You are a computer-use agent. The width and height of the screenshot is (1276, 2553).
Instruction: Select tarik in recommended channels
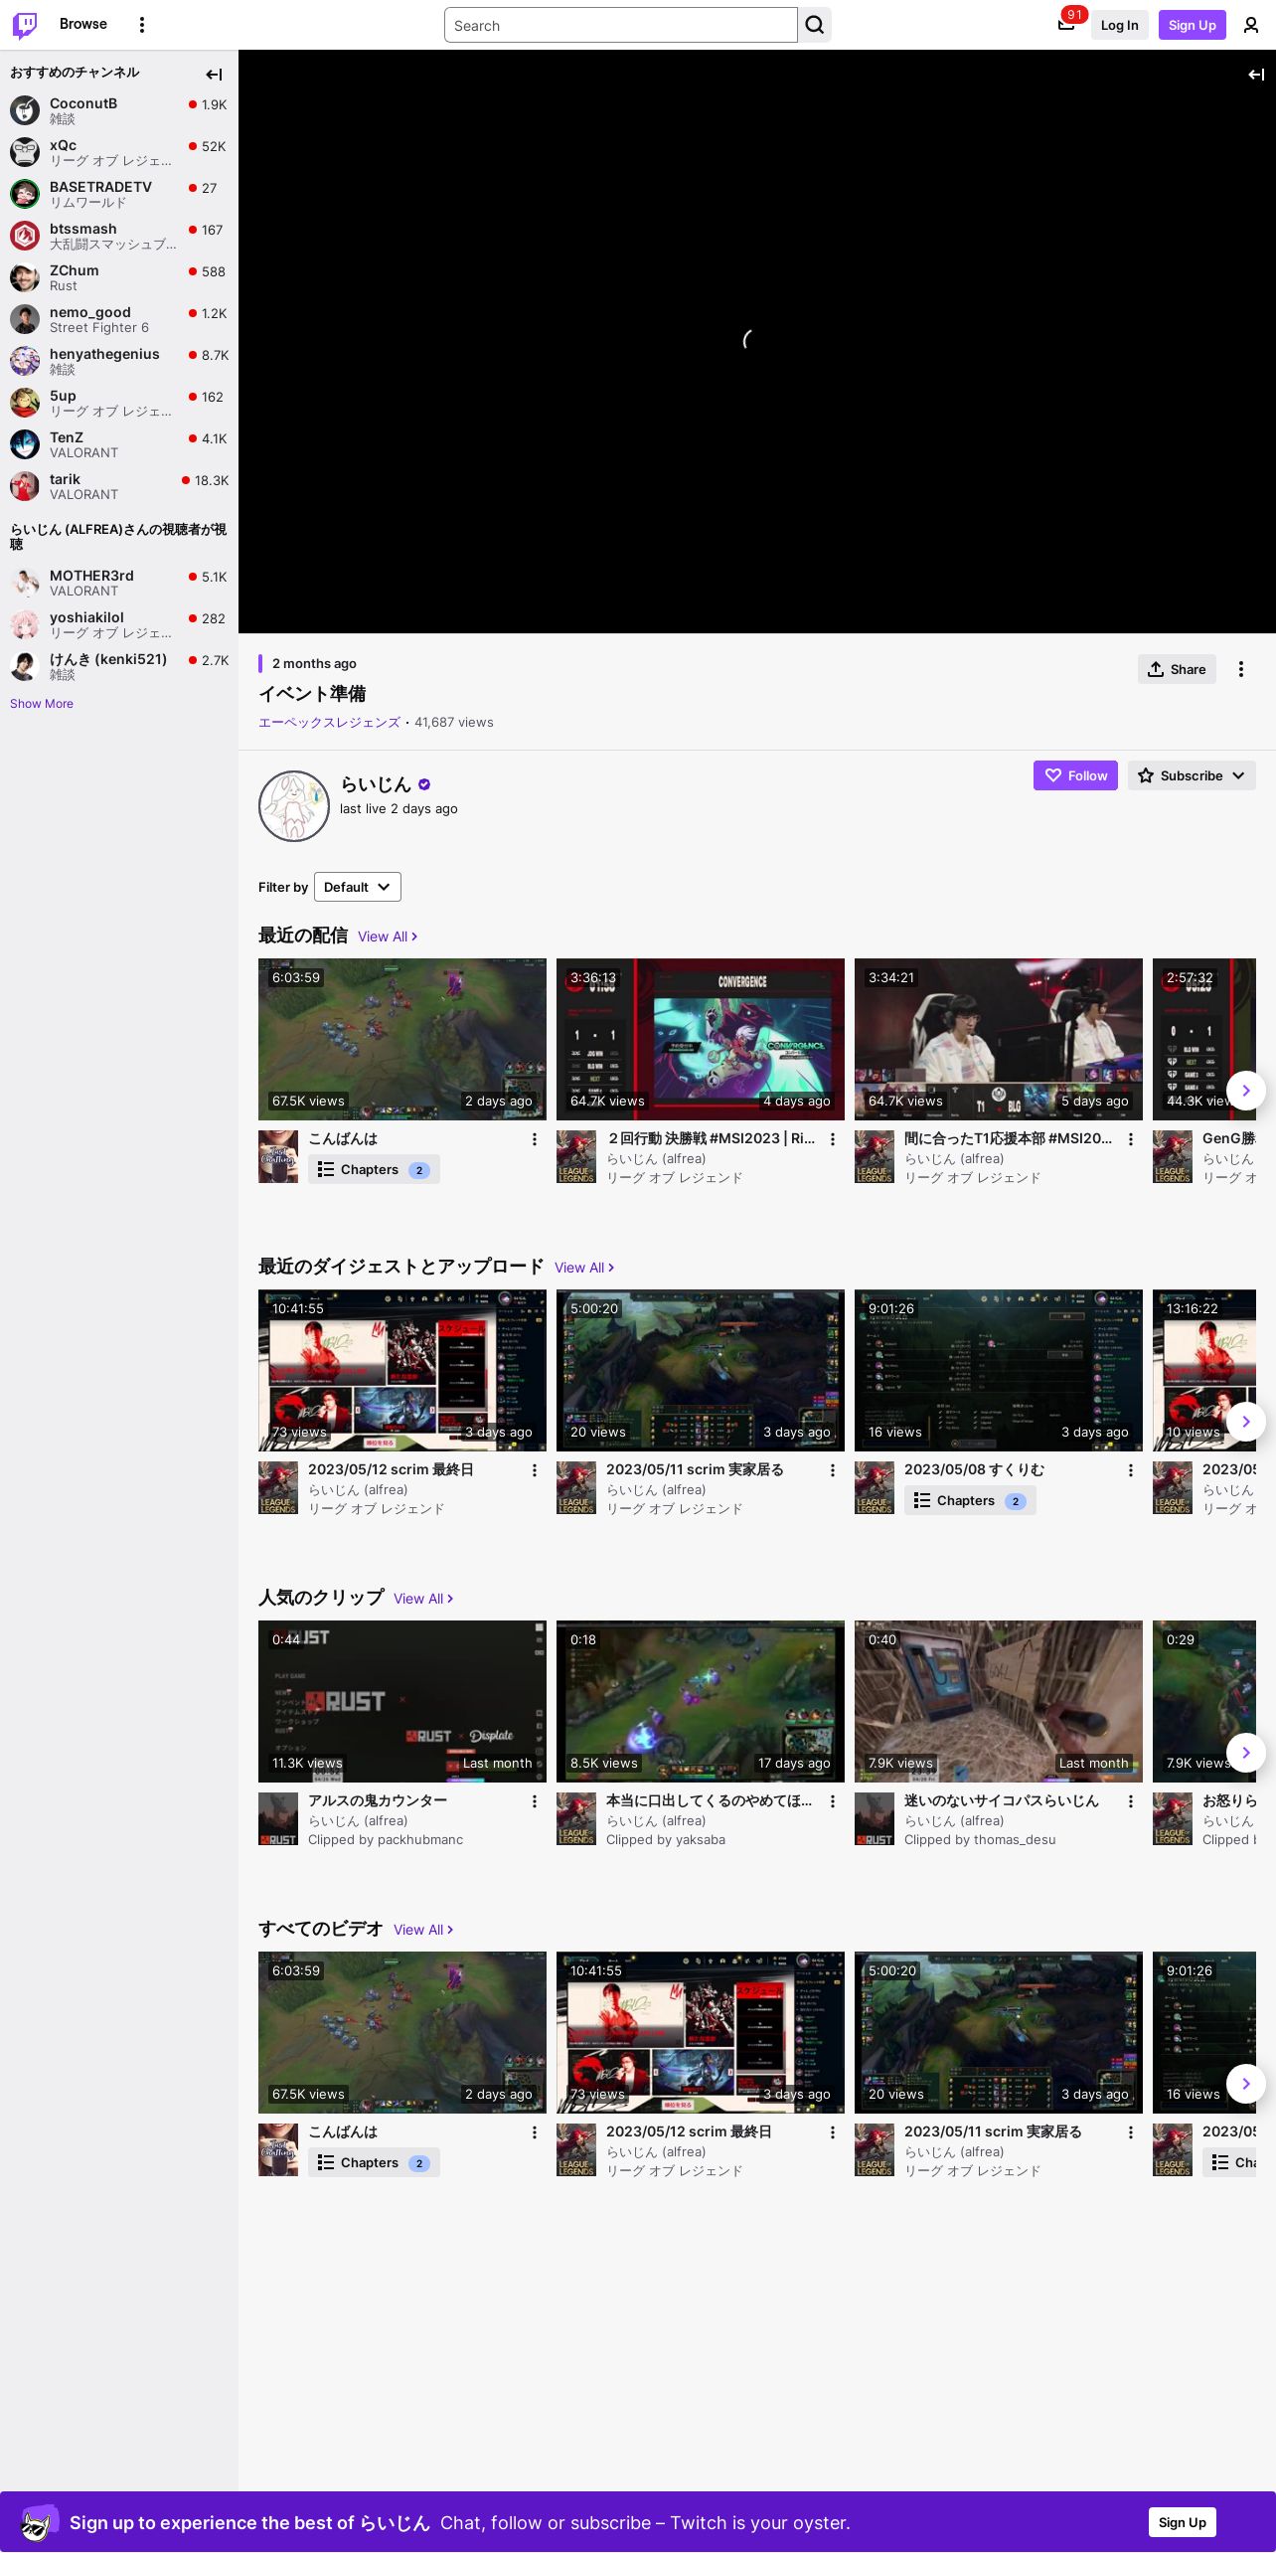click(119, 486)
